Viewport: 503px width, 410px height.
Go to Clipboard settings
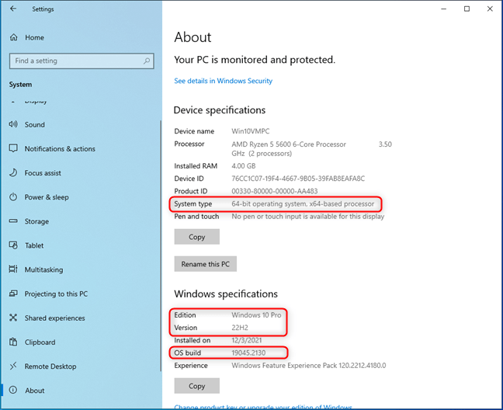coord(40,342)
